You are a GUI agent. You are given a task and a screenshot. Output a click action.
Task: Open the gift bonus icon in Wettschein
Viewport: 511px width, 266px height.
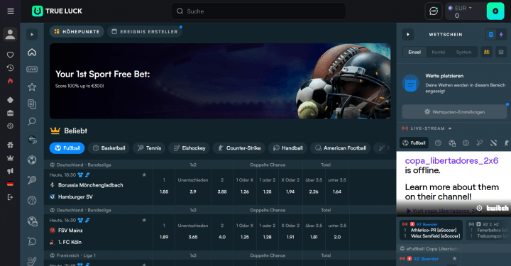tap(501, 52)
